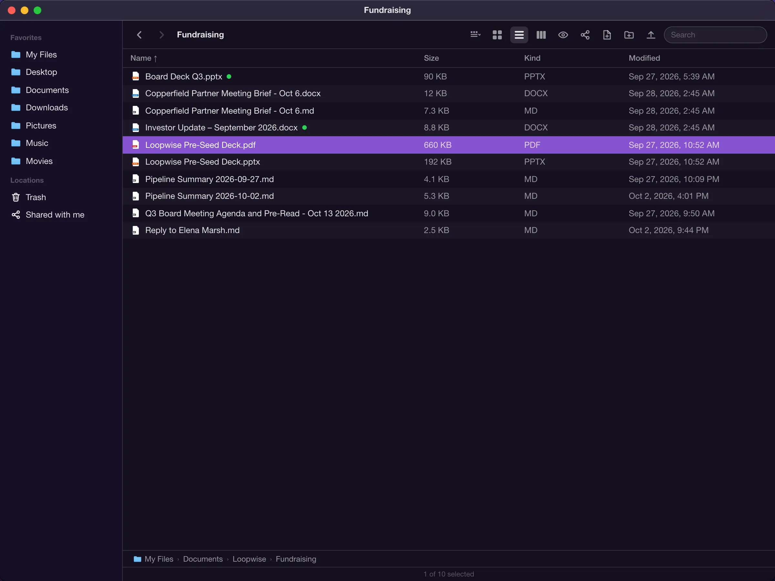The image size is (775, 581).
Task: Click the Loopwise Pre-Seed Deck.pptx icon
Action: point(136,162)
